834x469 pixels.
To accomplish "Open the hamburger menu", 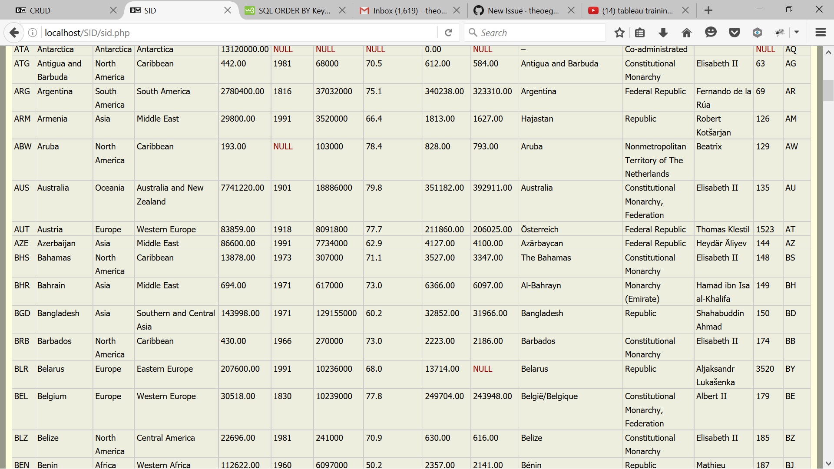I will click(821, 33).
